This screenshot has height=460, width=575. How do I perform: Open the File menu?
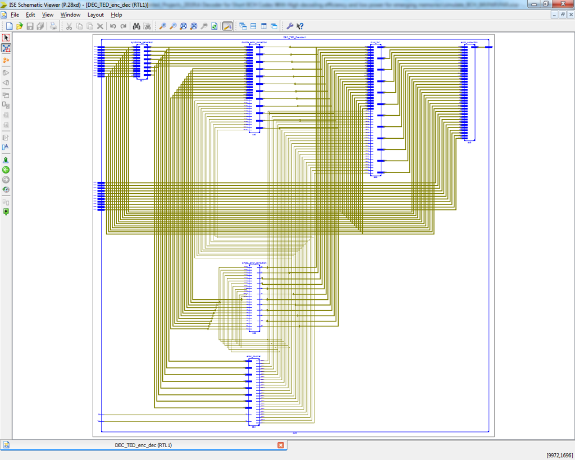pyautogui.click(x=15, y=15)
